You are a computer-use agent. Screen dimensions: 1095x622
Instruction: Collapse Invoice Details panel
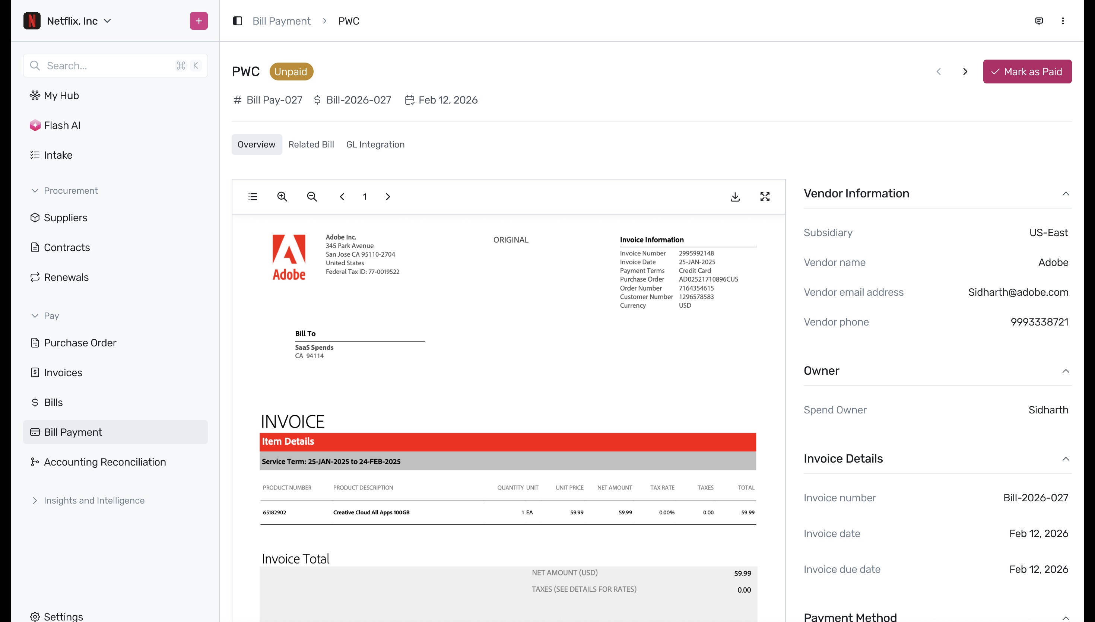[1066, 459]
